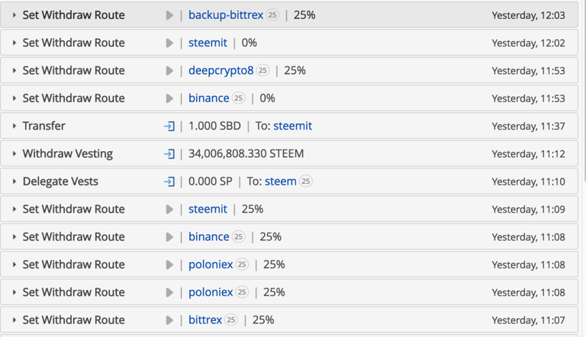The height and width of the screenshot is (337, 586).
Task: Click the Yesterday, 11:12 timestamp
Action: 528,154
